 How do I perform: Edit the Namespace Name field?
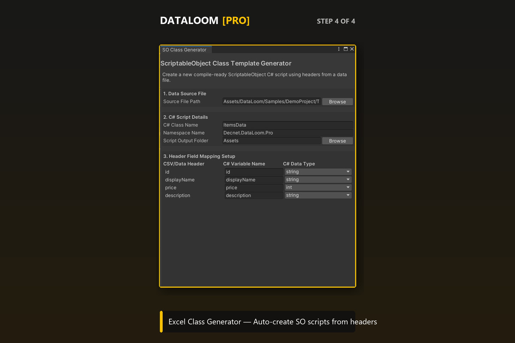tap(288, 133)
